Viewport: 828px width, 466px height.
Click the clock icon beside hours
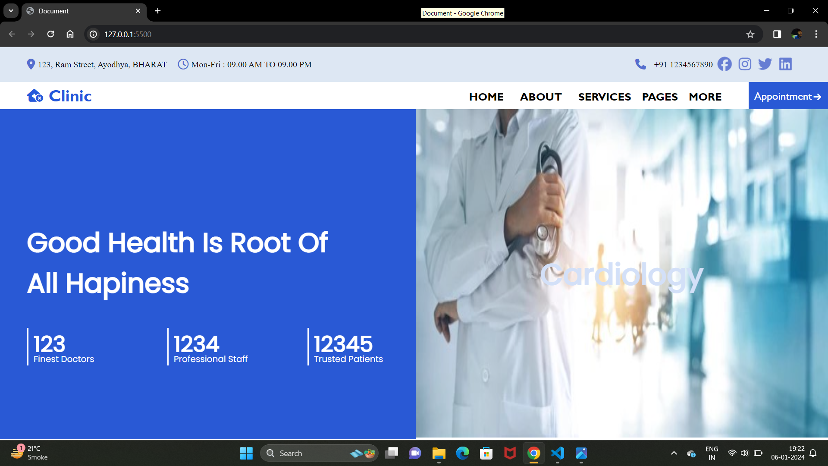pos(183,64)
